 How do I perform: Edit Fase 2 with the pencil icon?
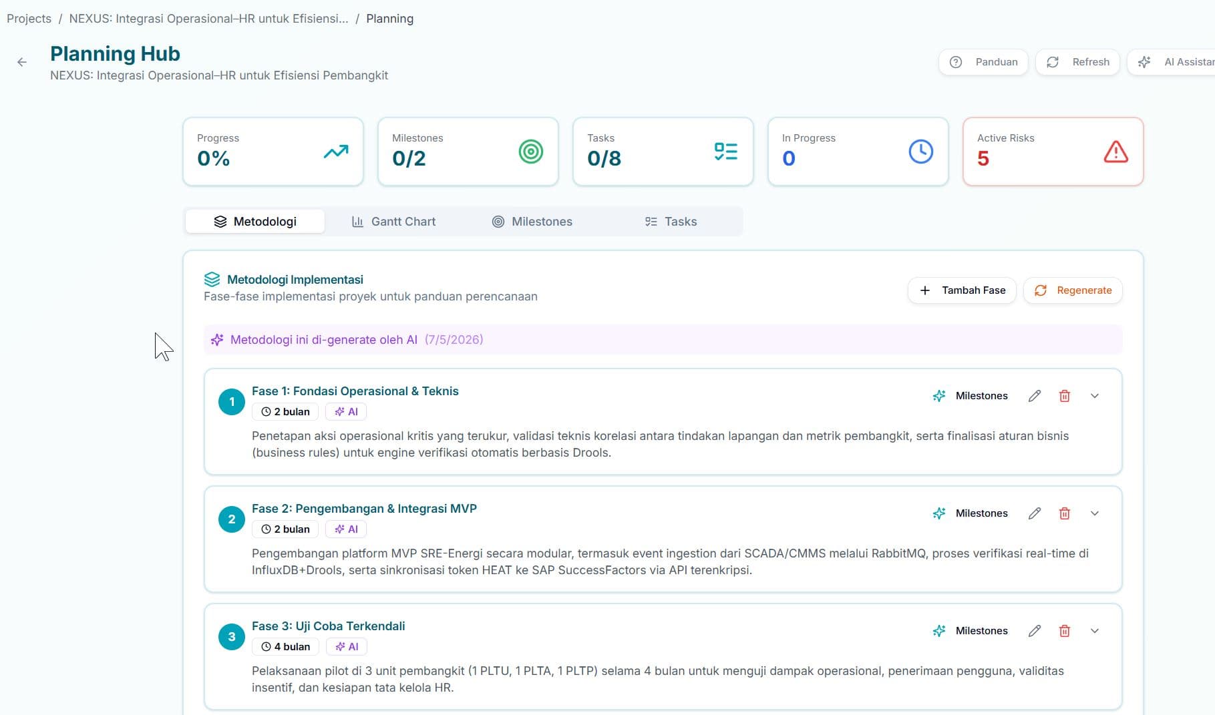1035,513
